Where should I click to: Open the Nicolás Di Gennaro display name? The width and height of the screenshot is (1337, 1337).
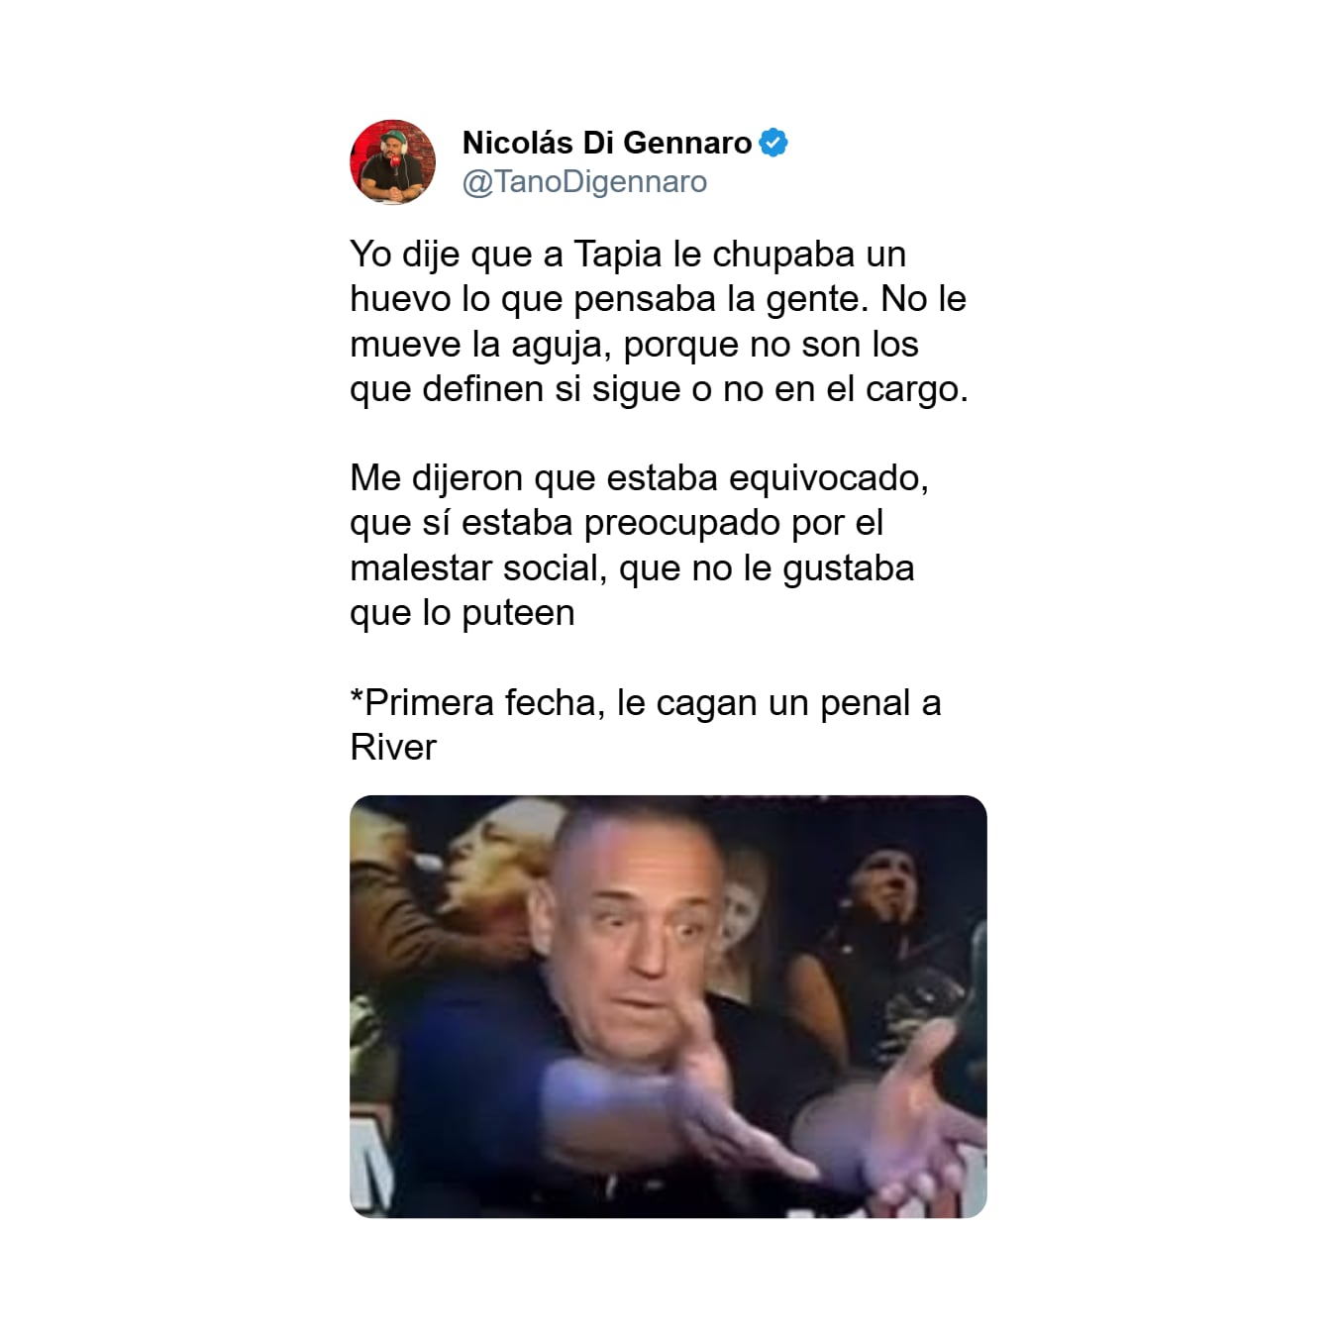click(607, 143)
